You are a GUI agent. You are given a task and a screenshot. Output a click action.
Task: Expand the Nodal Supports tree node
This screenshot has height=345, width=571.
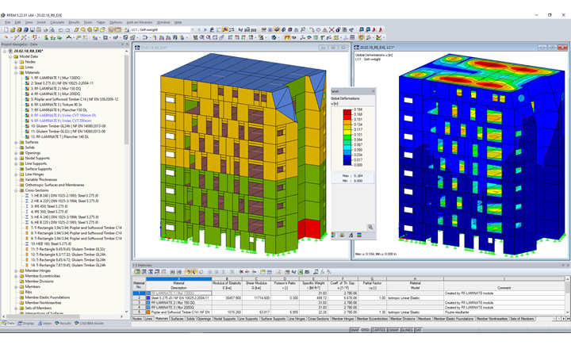coord(16,158)
